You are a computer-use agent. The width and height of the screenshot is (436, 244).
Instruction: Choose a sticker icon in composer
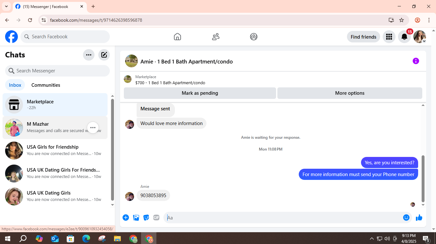(146, 218)
